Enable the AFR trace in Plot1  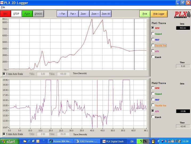tap(153, 51)
